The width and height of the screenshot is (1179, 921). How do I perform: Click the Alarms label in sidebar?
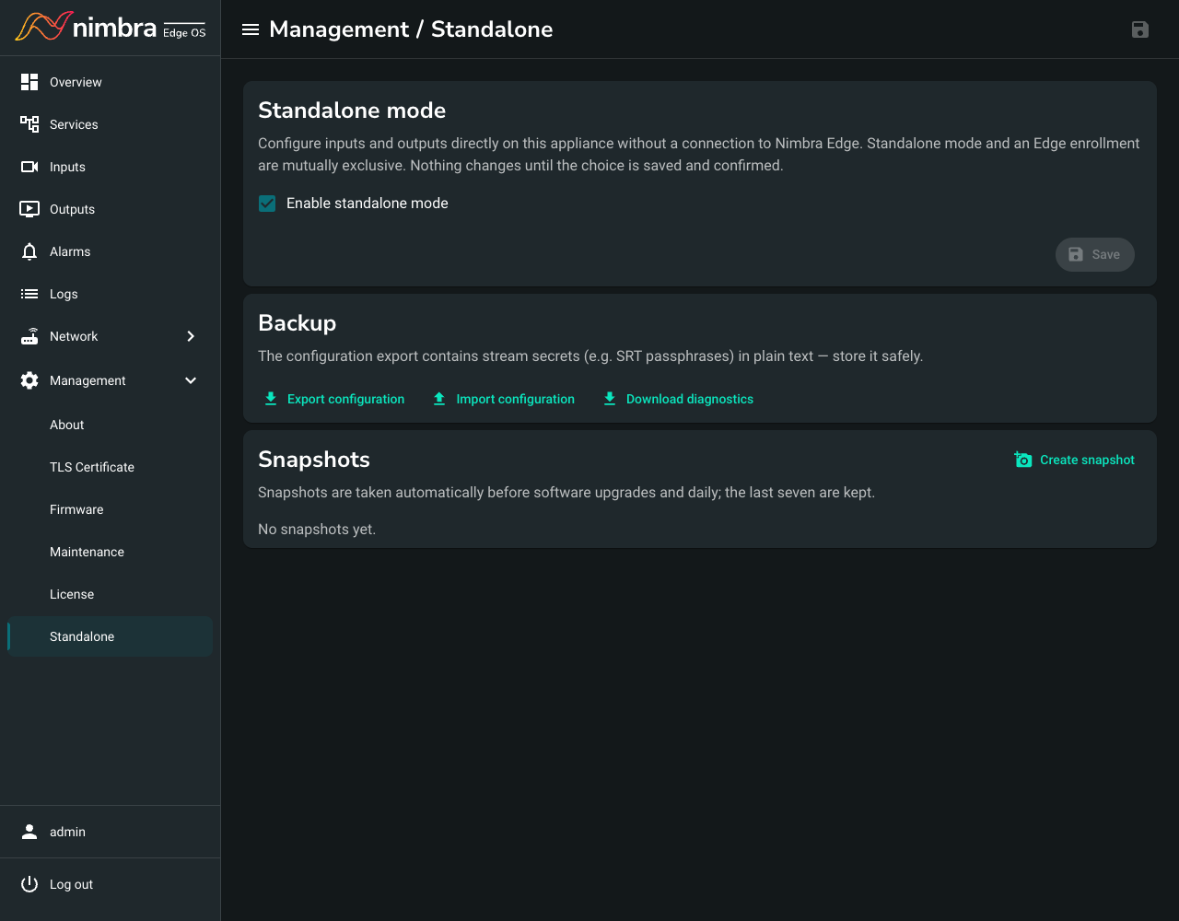[70, 251]
